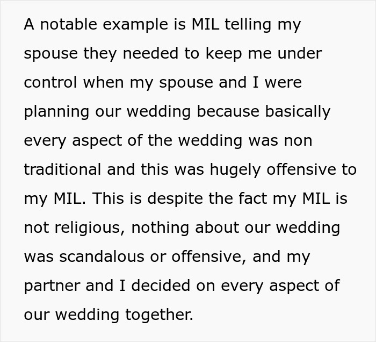Click the word 'together.' in last line
Screen dimensions: 376x342
click(x=159, y=315)
